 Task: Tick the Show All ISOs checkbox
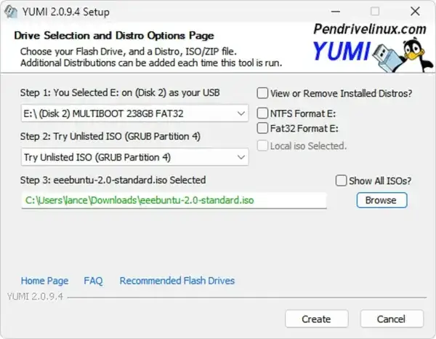342,180
